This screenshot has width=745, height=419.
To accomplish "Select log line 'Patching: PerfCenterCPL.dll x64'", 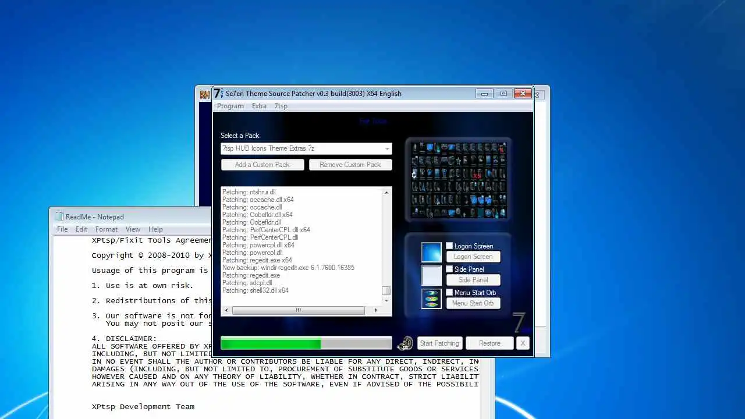I will 266,230.
